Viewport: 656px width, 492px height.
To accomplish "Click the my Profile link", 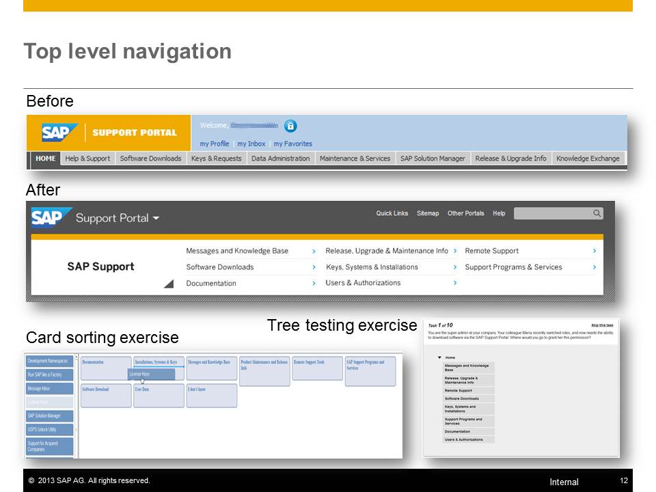I will [x=214, y=143].
